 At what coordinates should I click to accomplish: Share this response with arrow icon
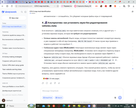(x=59, y=83)
